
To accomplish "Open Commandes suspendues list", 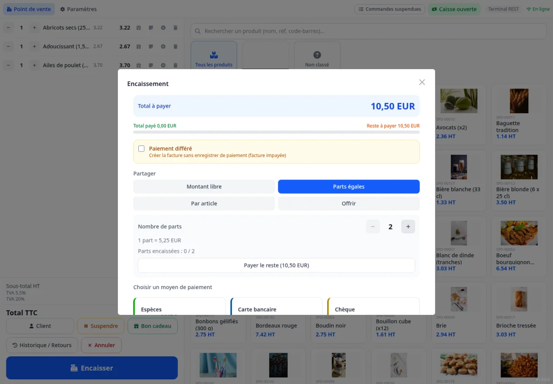I will point(389,9).
